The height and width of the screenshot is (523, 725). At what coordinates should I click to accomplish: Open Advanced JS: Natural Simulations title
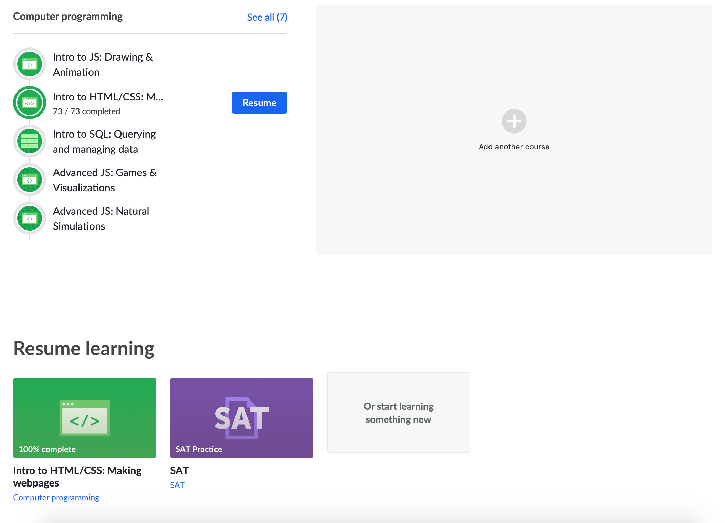pos(101,218)
